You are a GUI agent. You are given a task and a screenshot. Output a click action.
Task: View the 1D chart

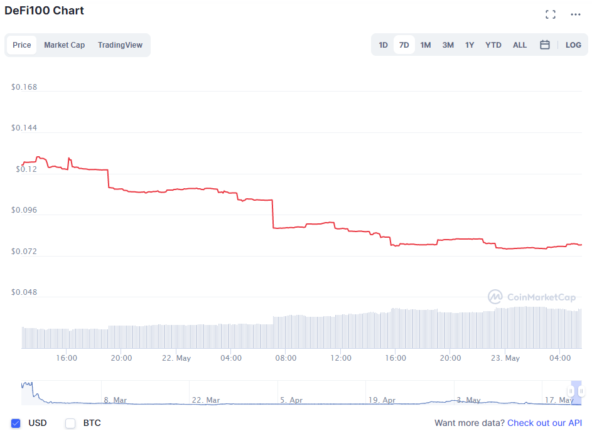(383, 45)
